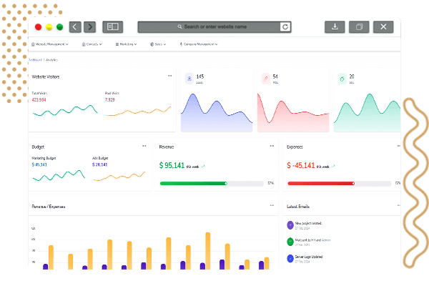The height and width of the screenshot is (286, 429).
Task: Click the blue checkmark icon for Server Logs Updated
Action: (290, 258)
